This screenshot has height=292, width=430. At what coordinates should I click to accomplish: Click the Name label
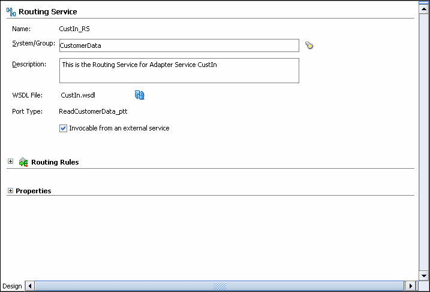(x=21, y=29)
